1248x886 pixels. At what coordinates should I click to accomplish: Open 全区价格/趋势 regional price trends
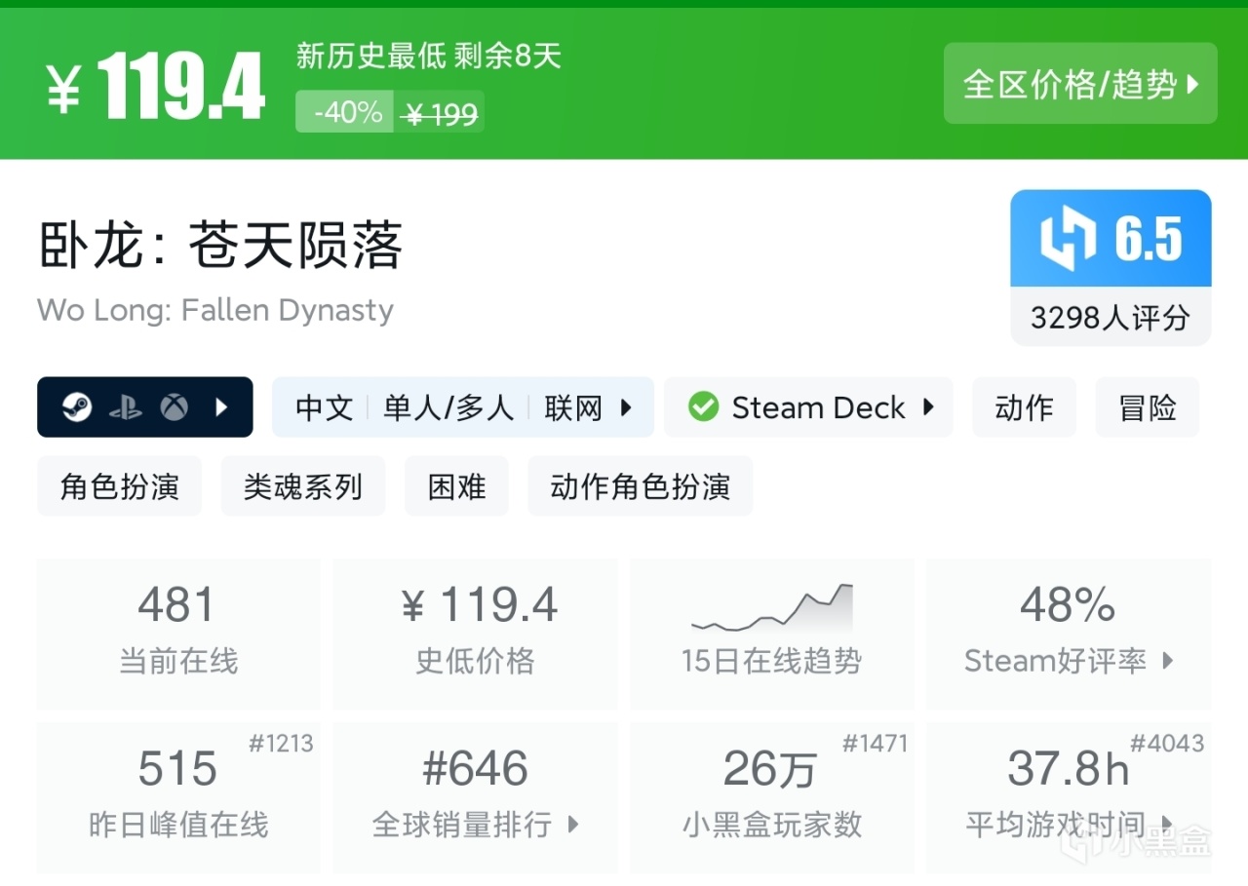[1080, 84]
